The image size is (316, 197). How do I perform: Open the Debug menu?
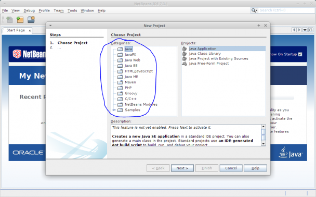point(29,10)
